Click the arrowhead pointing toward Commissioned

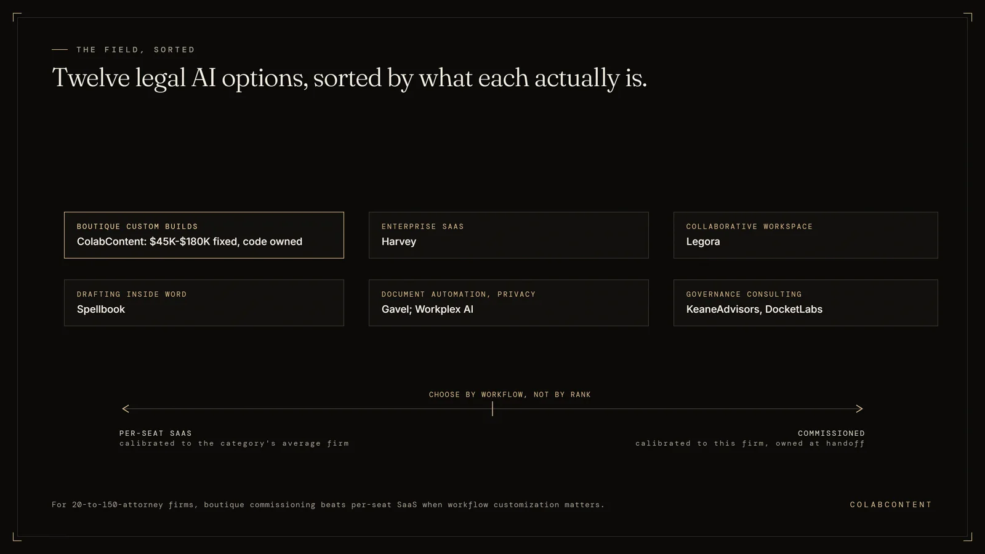(x=859, y=409)
